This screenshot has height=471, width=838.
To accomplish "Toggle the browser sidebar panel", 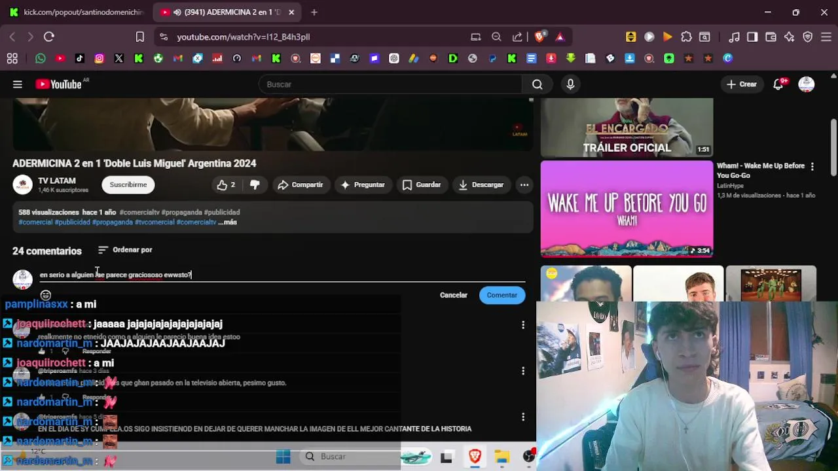I will tap(752, 37).
